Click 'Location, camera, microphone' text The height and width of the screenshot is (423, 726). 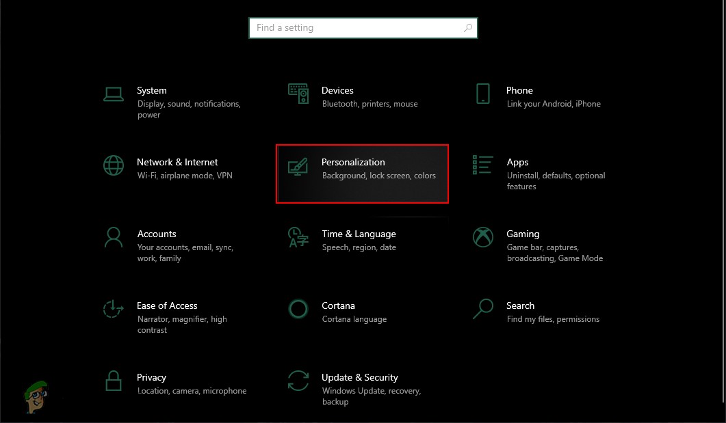192,391
